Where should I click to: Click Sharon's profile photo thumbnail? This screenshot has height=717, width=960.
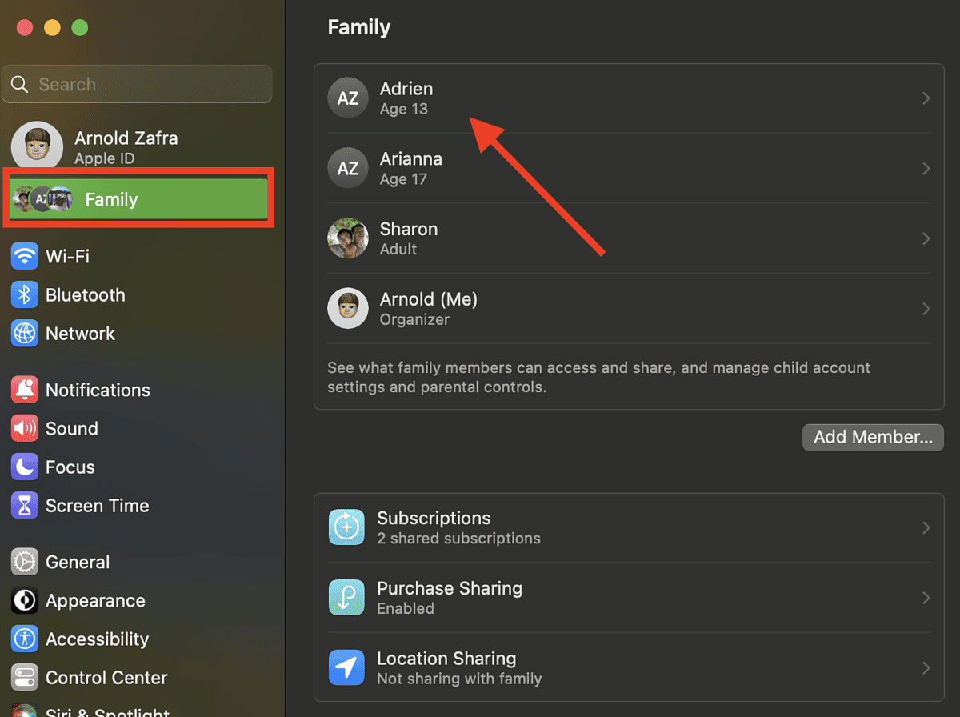(348, 238)
